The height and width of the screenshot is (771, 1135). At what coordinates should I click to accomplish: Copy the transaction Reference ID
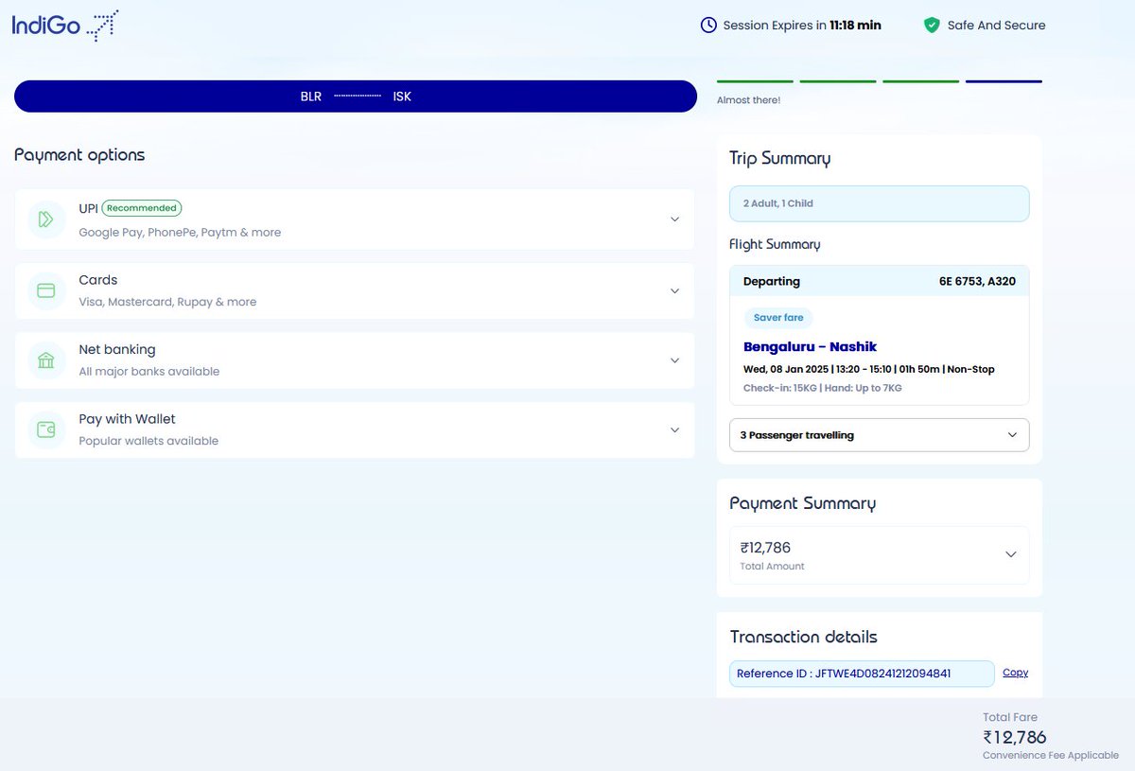pos(1015,673)
